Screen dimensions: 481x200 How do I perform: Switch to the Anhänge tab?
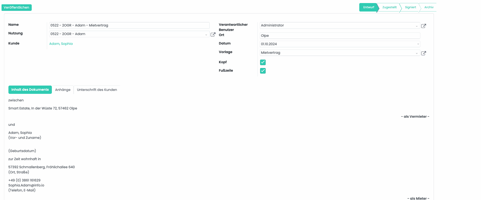point(63,90)
